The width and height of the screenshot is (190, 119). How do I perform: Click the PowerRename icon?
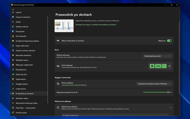pyautogui.click(x=13, y=70)
